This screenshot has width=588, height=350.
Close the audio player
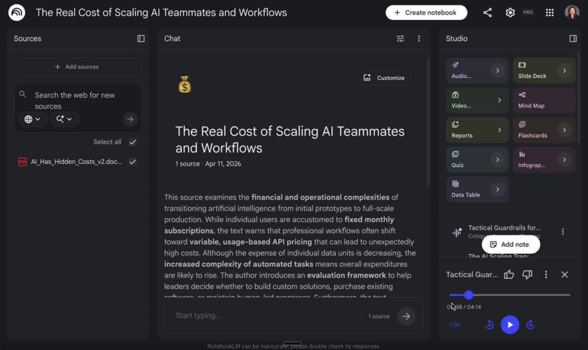[564, 274]
